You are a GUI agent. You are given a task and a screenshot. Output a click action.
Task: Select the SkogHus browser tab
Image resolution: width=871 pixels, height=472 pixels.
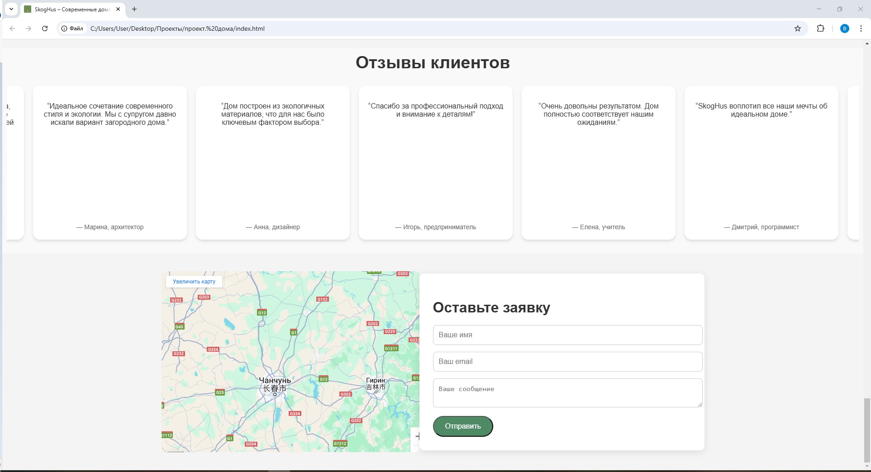72,9
